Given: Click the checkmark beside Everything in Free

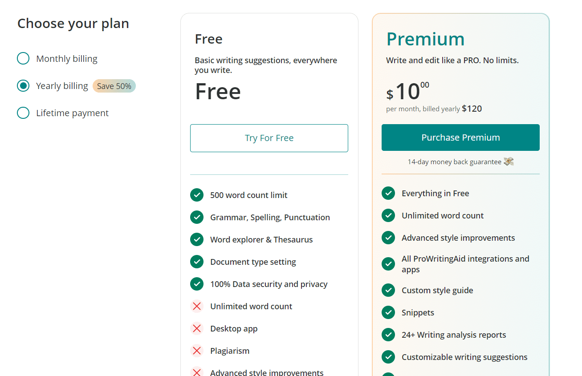Looking at the screenshot, I should [388, 193].
